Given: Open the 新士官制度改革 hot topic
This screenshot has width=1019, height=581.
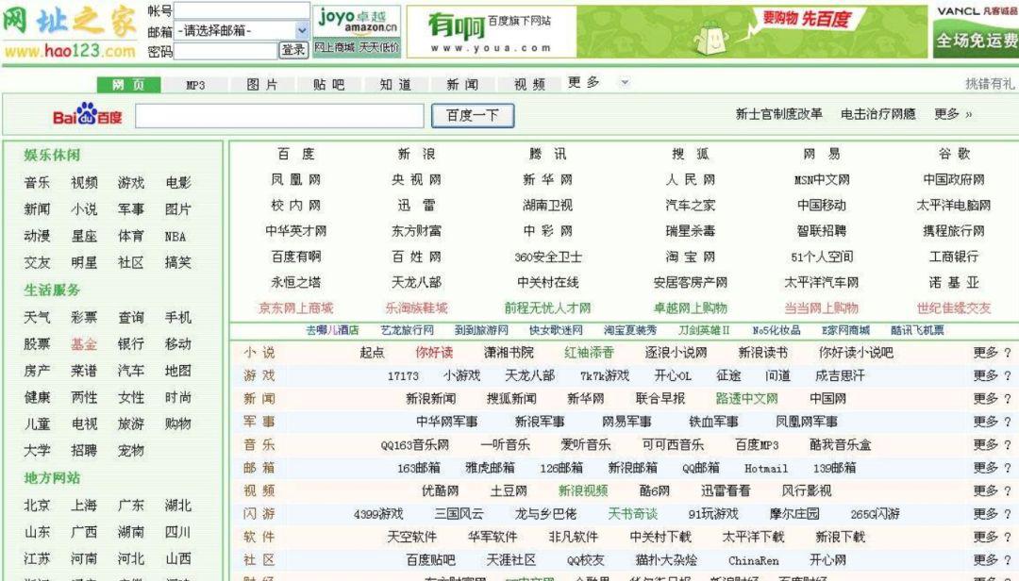Looking at the screenshot, I should tap(778, 114).
